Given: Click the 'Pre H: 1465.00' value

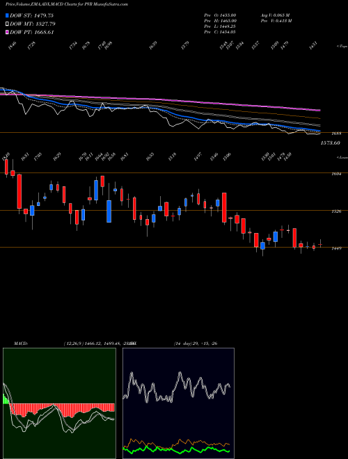Looking at the screenshot, I should 220,21.
